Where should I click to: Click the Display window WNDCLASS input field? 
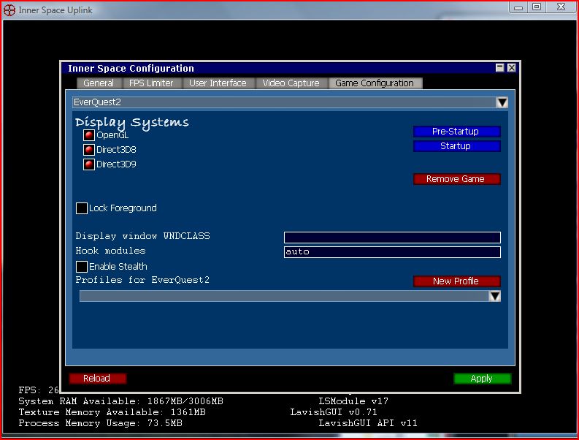(x=392, y=238)
